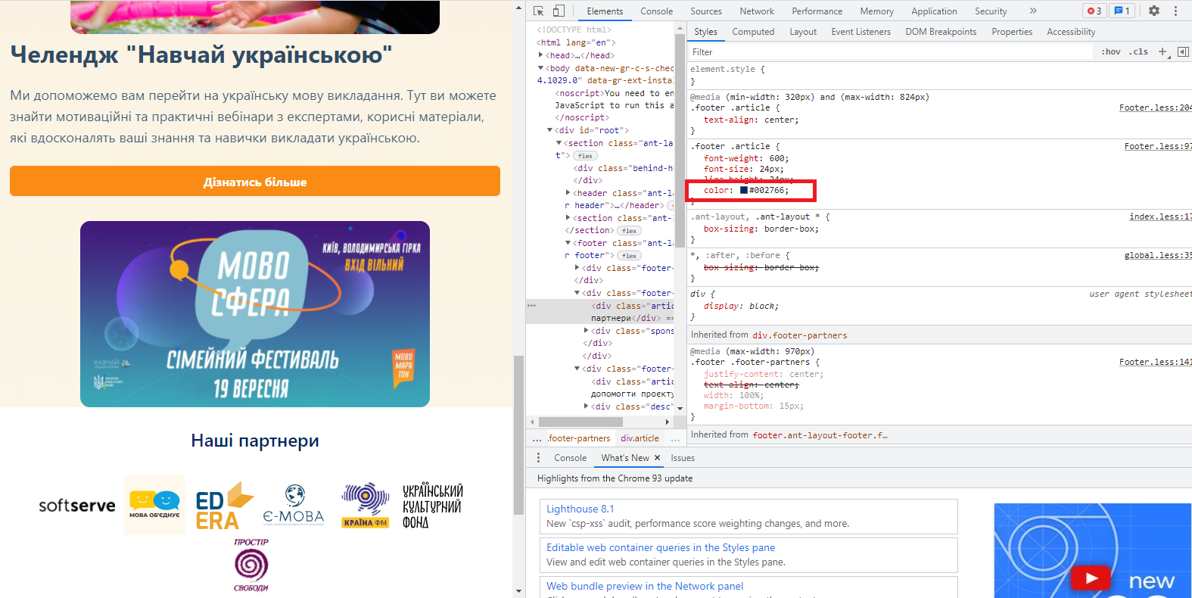This screenshot has width=1192, height=598.
Task: Switch to the Console tab in top bar
Action: click(x=656, y=11)
